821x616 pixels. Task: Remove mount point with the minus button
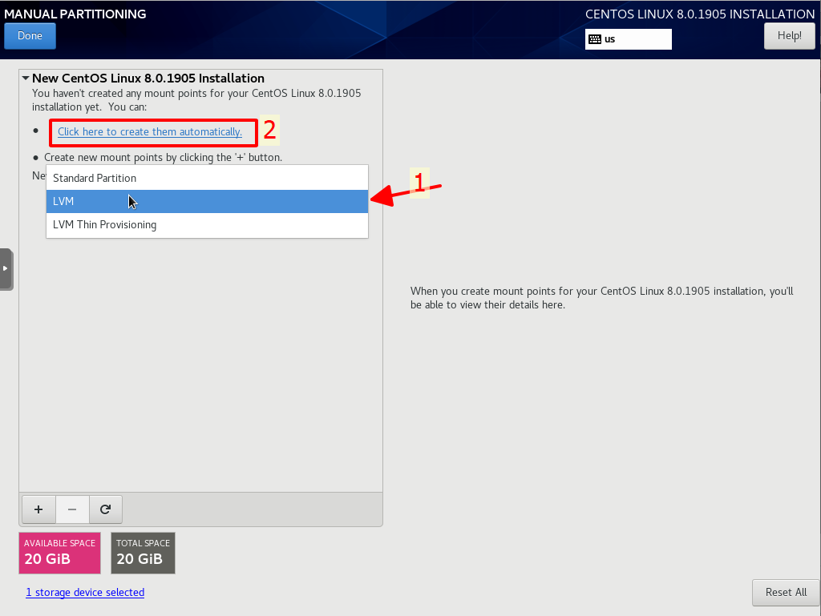tap(72, 509)
